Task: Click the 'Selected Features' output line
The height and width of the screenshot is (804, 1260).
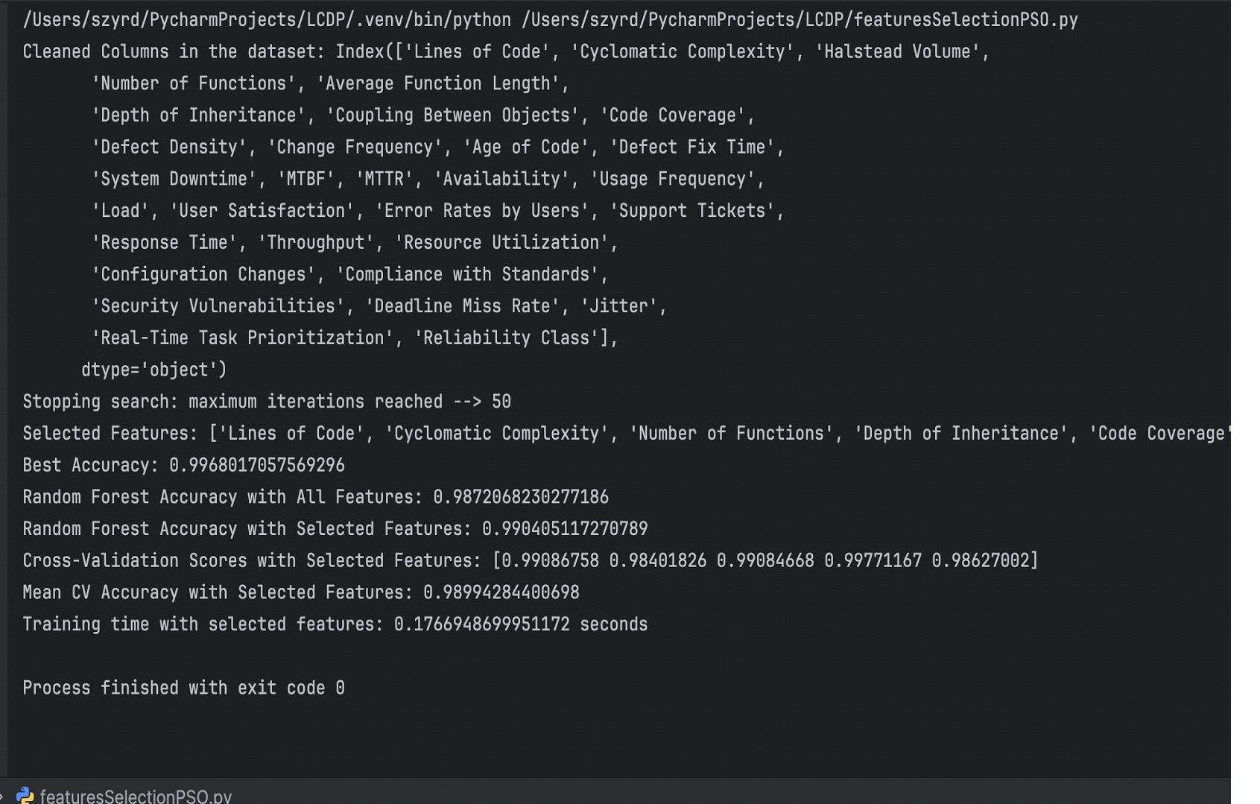Action: click(626, 434)
